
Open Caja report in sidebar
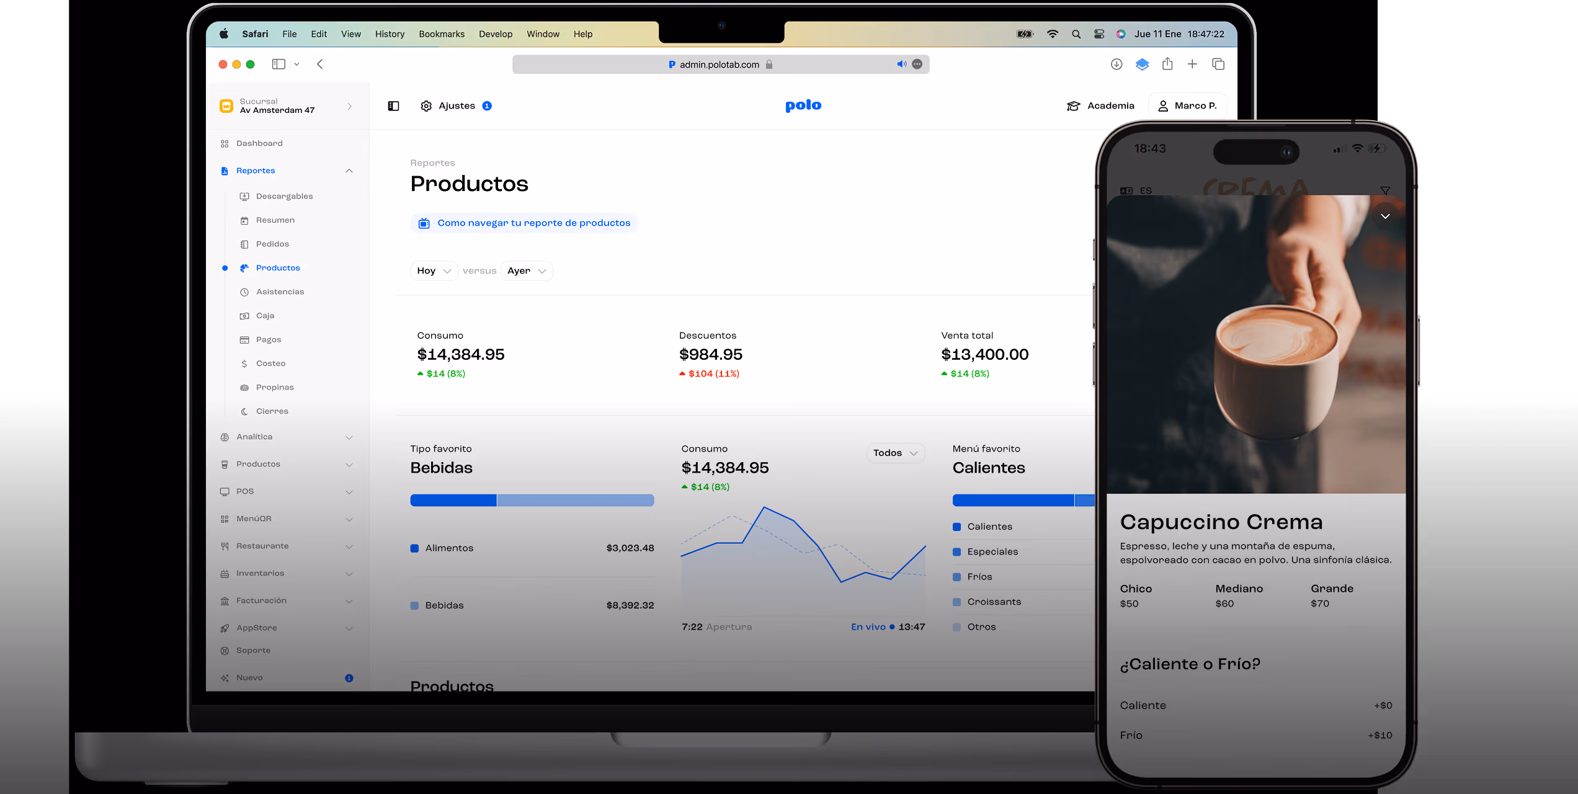[257, 316]
